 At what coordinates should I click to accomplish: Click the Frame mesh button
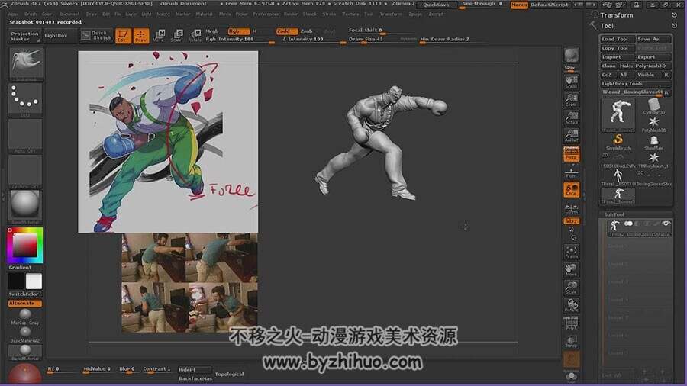[571, 251]
